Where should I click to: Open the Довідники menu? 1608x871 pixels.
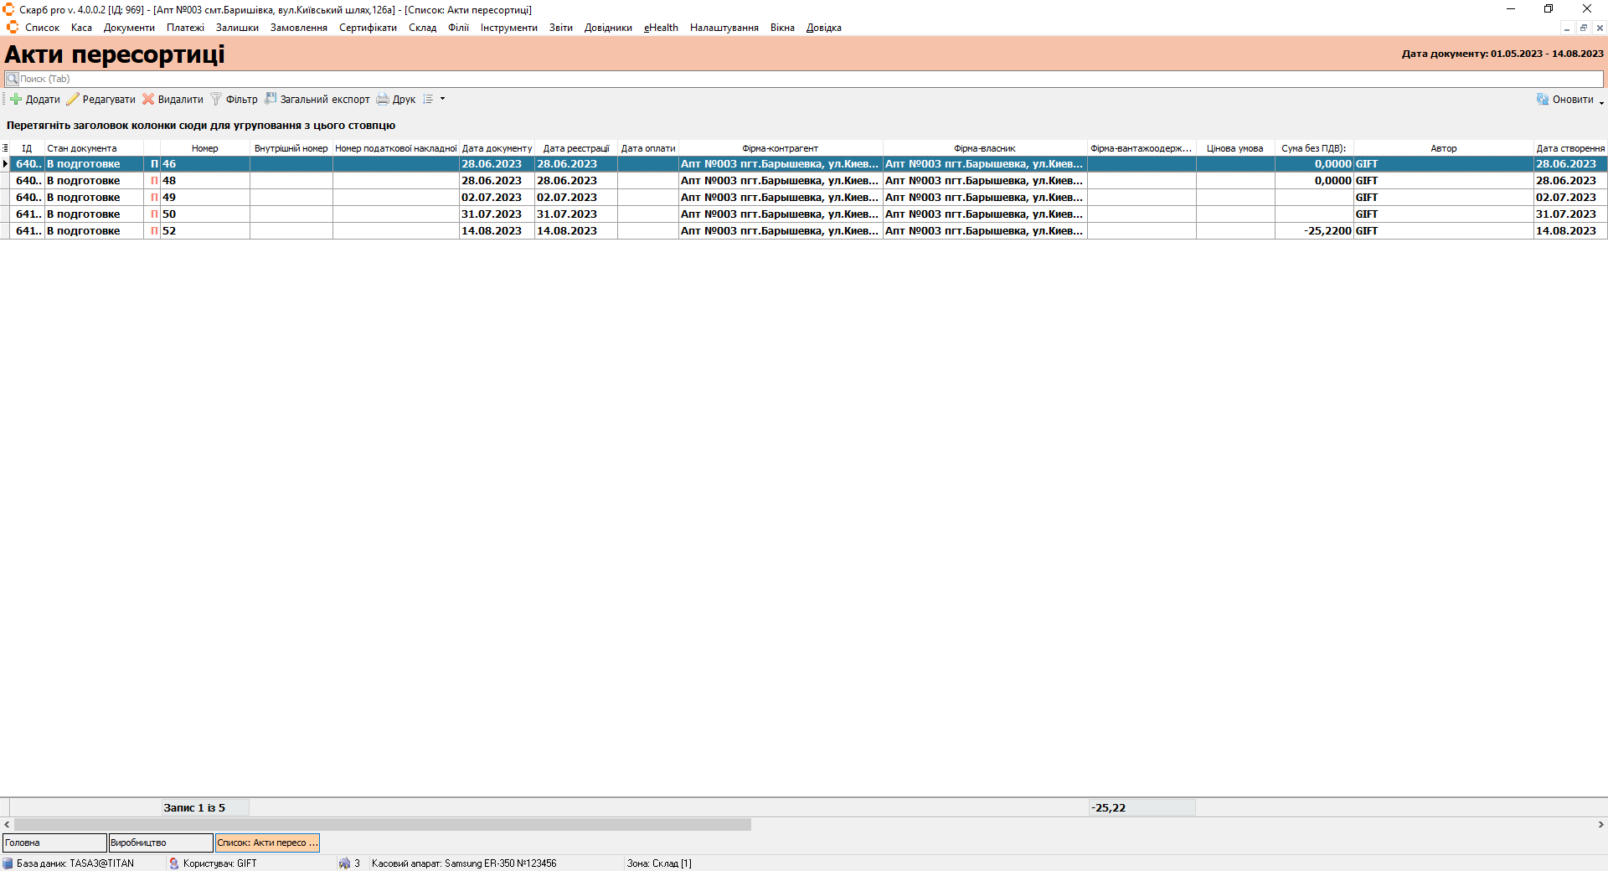tap(608, 28)
